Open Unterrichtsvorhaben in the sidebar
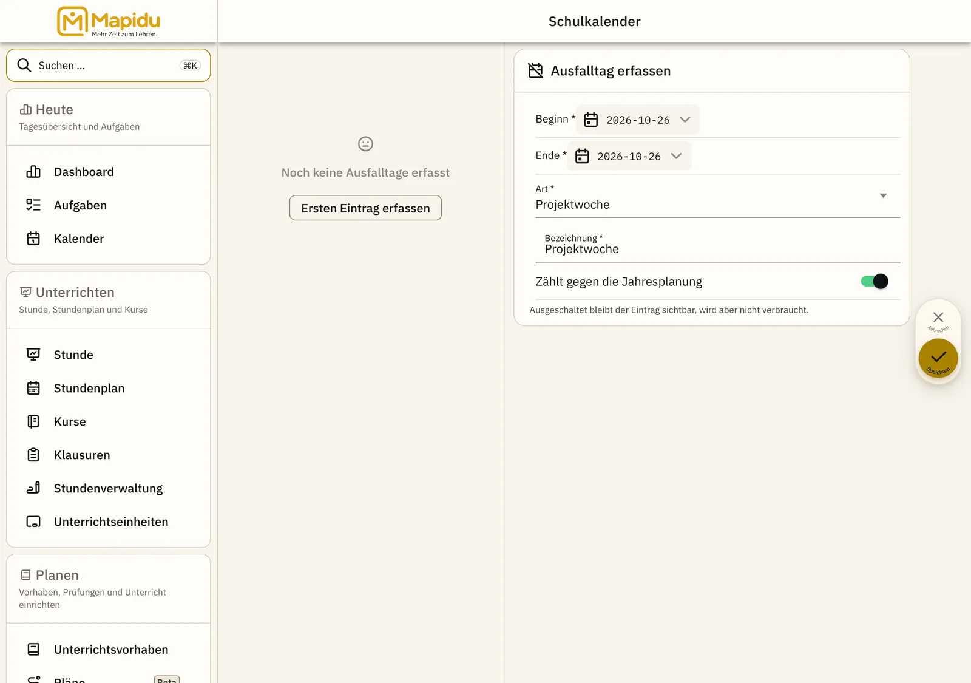The height and width of the screenshot is (683, 971). [109, 650]
